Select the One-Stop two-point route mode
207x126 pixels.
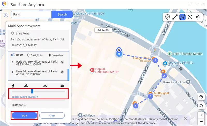[x=175, y=17]
